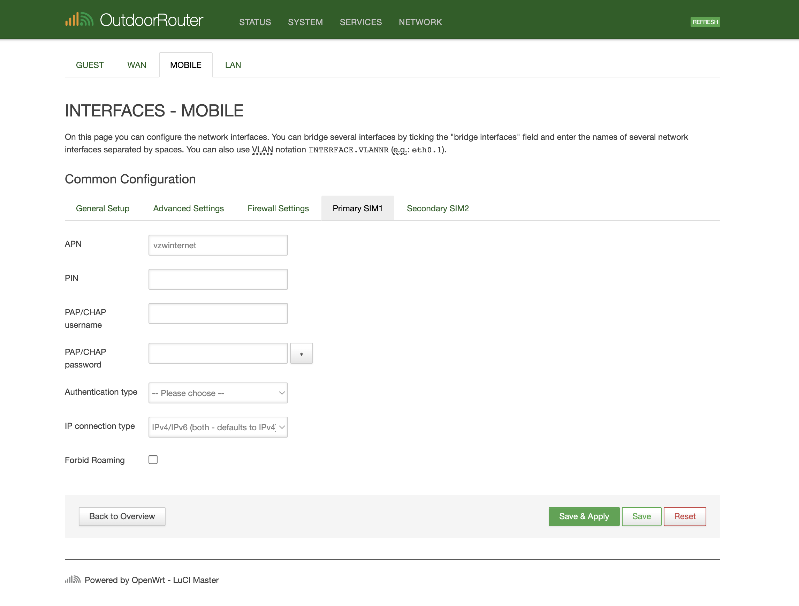Click the Back to Overview button
Image resolution: width=799 pixels, height=606 pixels.
pyautogui.click(x=122, y=516)
